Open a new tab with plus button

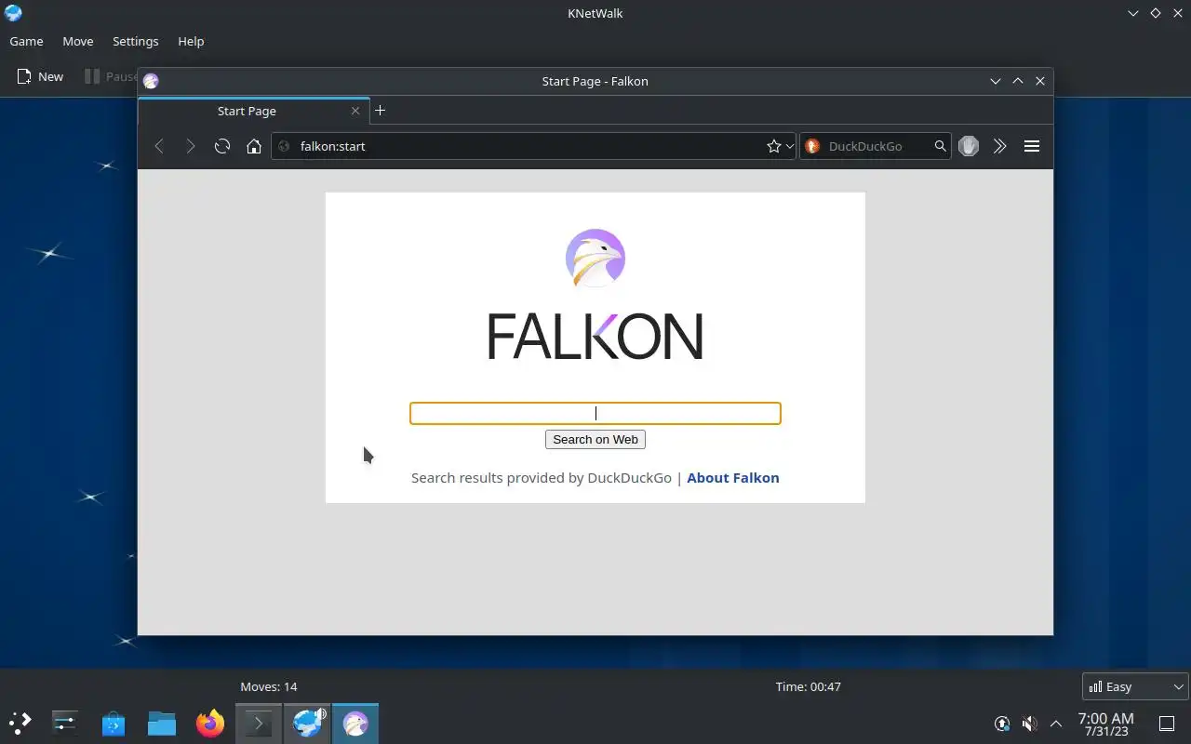(x=380, y=111)
